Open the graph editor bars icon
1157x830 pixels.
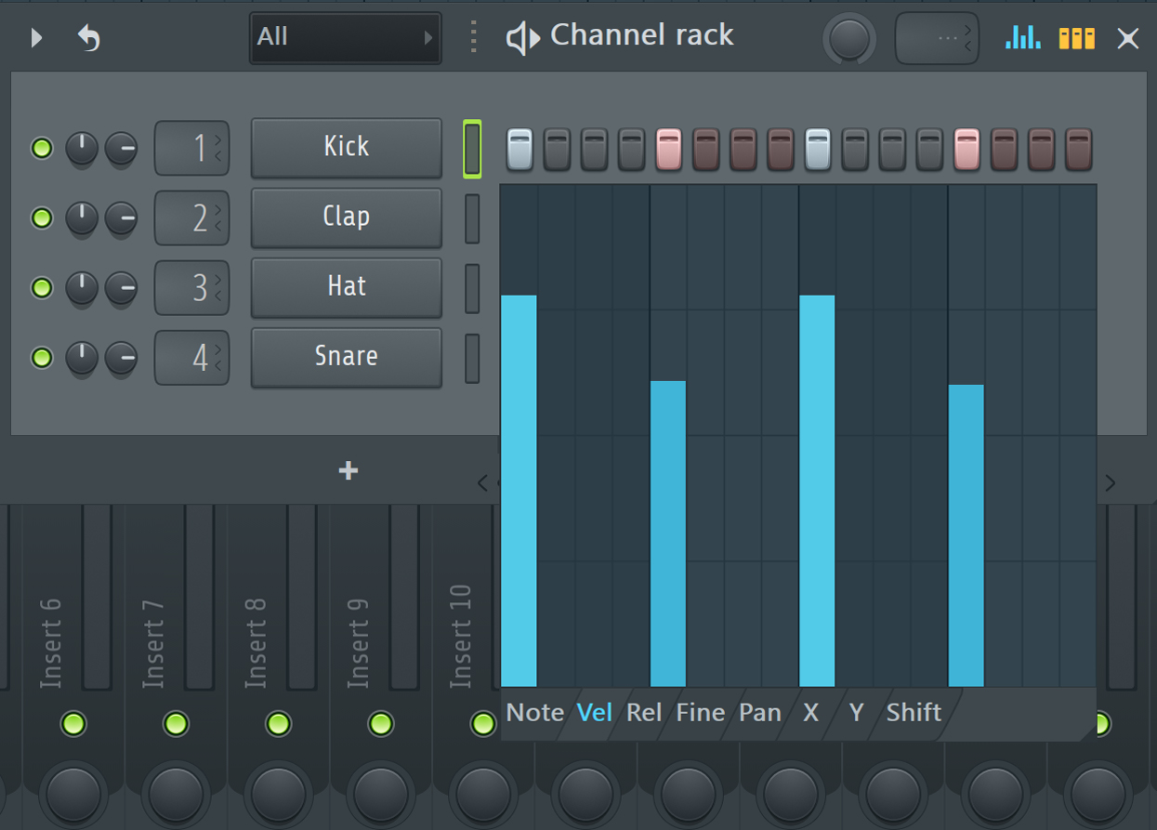coord(1022,37)
